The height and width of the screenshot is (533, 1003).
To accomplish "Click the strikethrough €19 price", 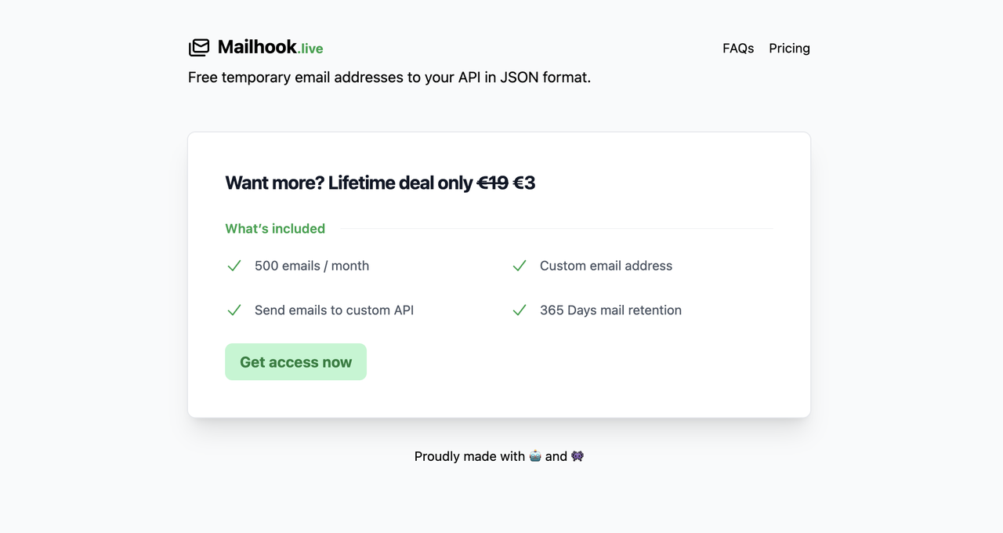I will tap(493, 182).
